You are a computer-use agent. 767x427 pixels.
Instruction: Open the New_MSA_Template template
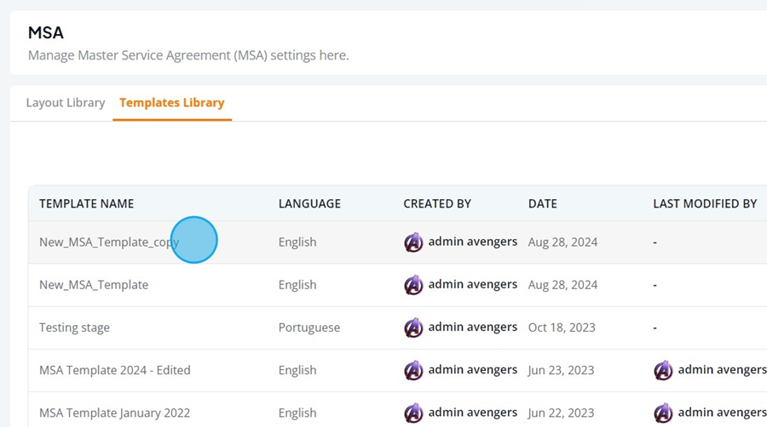[94, 285]
